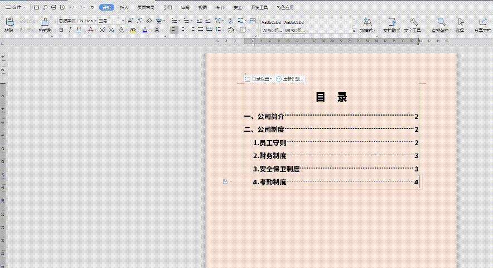
Task: Toggle justified paragraph alignment
Action: point(200,30)
